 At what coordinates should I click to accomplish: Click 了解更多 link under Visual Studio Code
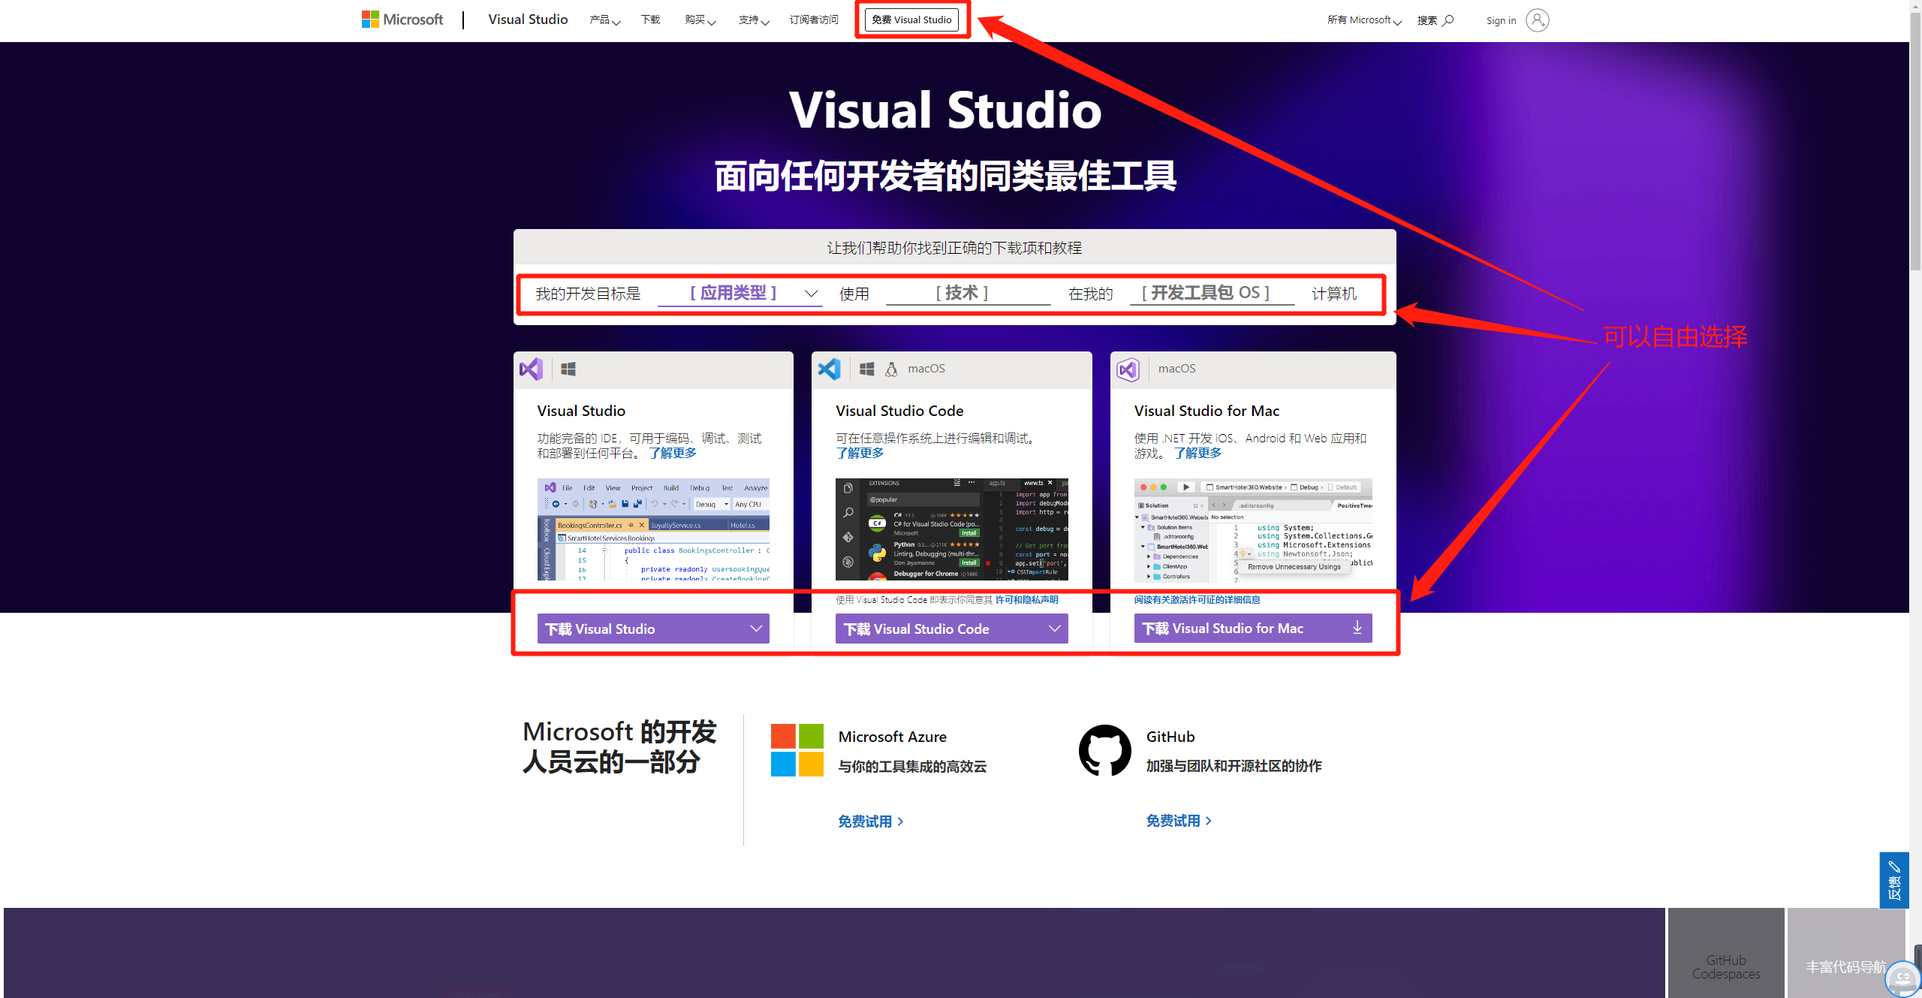tap(860, 454)
